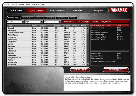Select the Lilongwe table row
The width and height of the screenshot is (136, 96).
point(47,51)
